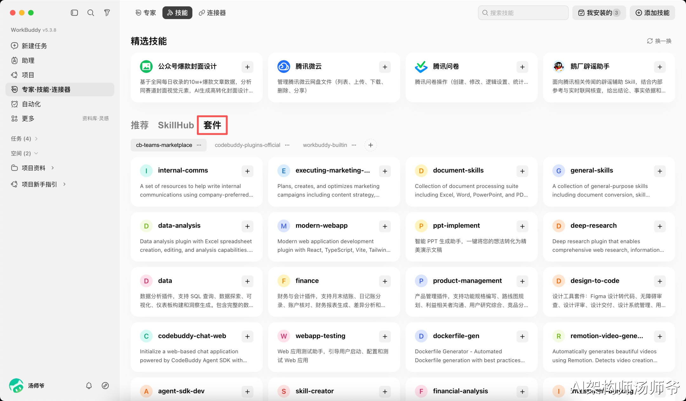Open the remotion-video-gene... plugin card

pos(609,347)
